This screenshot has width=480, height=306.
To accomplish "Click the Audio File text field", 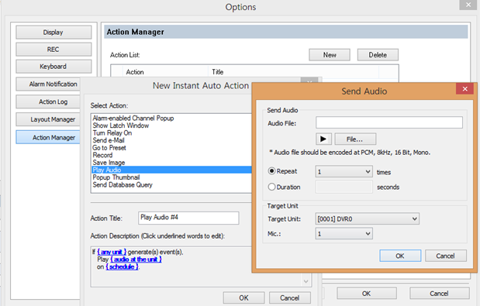I will click(x=389, y=122).
